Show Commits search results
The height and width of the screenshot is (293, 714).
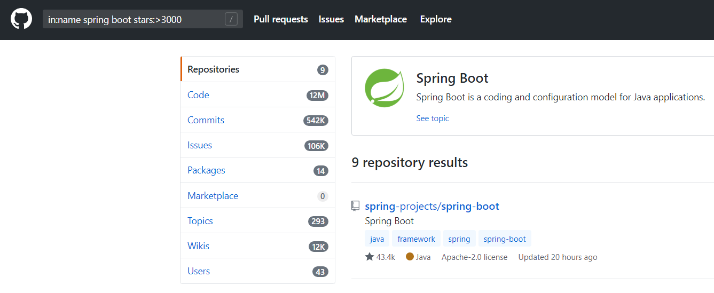(x=206, y=120)
